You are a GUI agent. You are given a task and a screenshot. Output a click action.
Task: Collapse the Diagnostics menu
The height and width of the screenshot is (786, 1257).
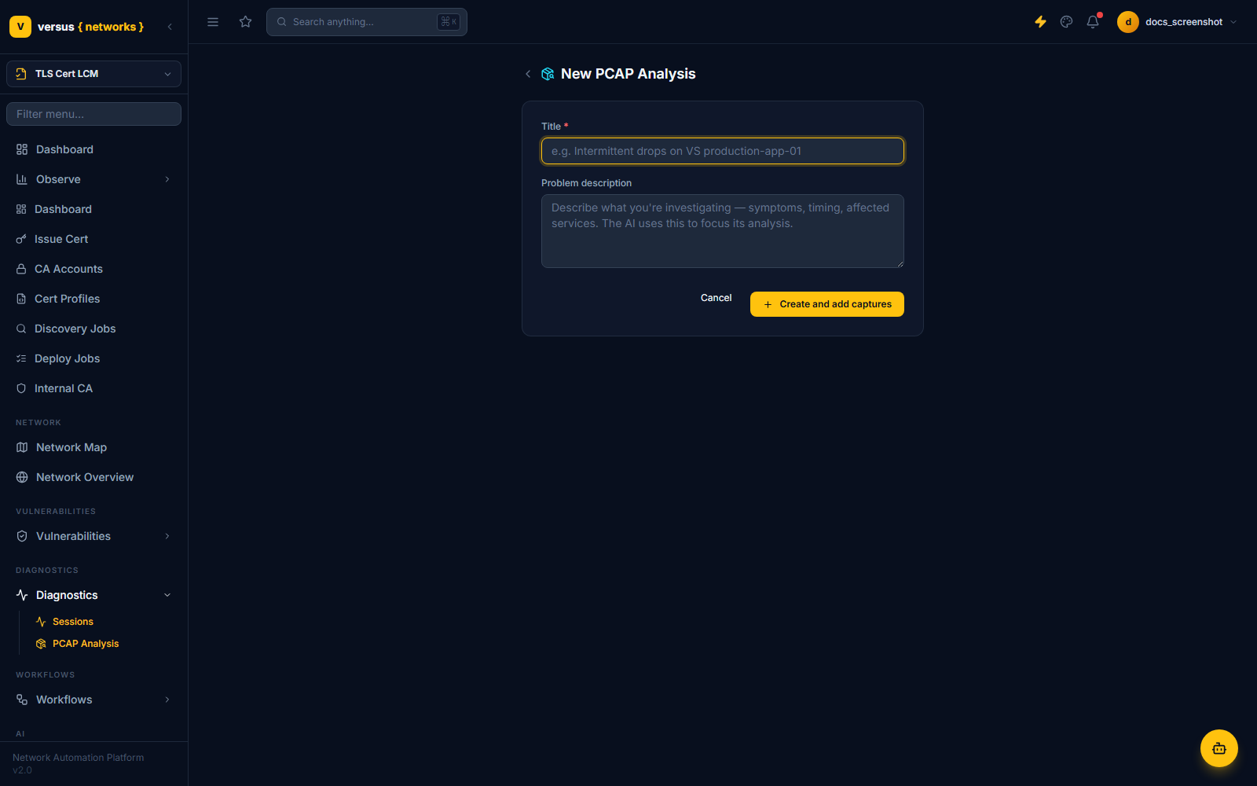[x=93, y=595]
